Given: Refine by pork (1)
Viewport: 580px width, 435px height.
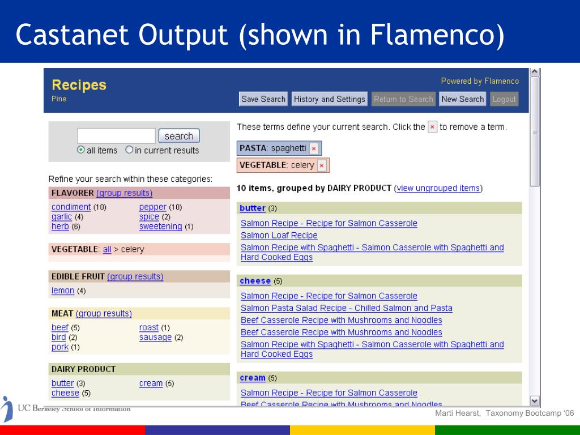Looking at the screenshot, I should 60,347.
